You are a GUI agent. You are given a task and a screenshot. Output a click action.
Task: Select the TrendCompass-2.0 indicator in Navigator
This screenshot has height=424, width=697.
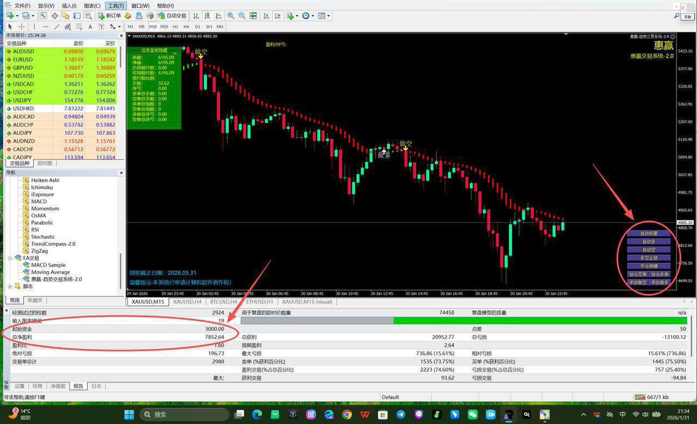[x=53, y=244]
